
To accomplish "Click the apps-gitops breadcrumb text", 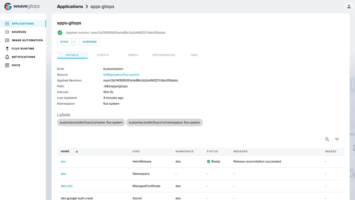I will pyautogui.click(x=102, y=6).
